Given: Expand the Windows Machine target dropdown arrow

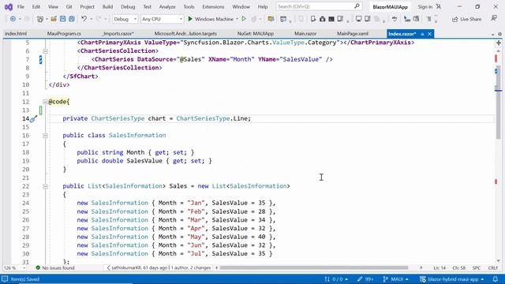Looking at the screenshot, I should (237, 19).
